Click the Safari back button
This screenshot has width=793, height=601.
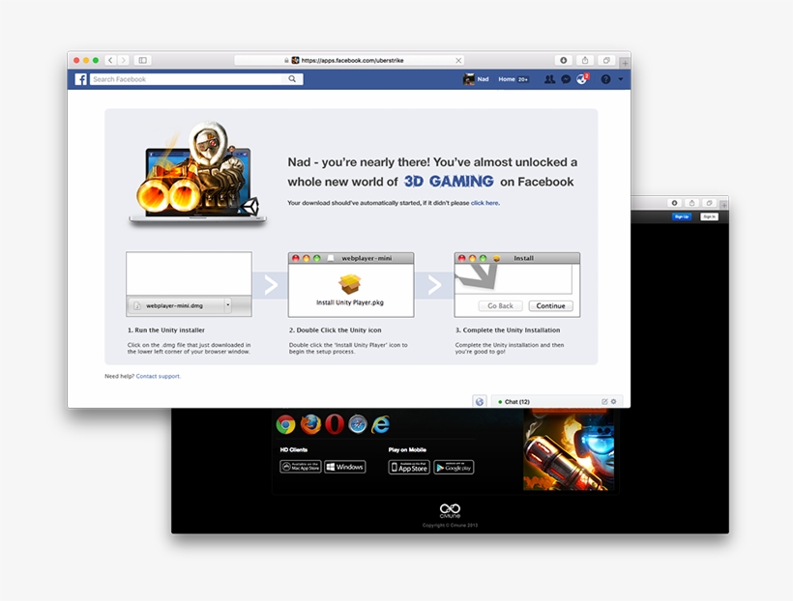pyautogui.click(x=110, y=60)
